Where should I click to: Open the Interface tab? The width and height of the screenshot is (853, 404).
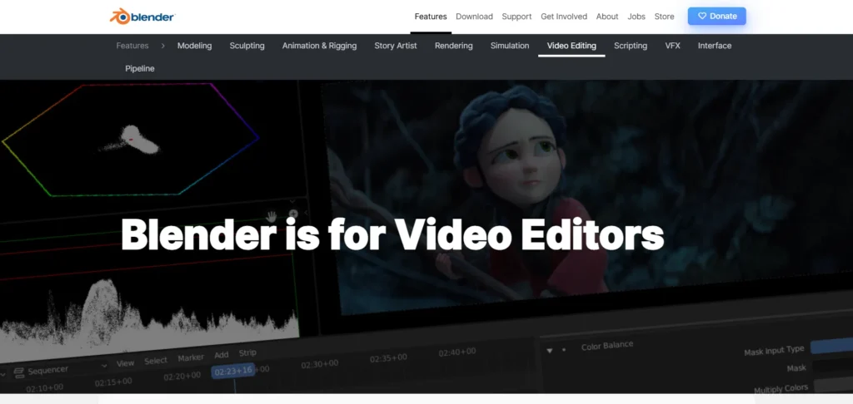pyautogui.click(x=714, y=46)
